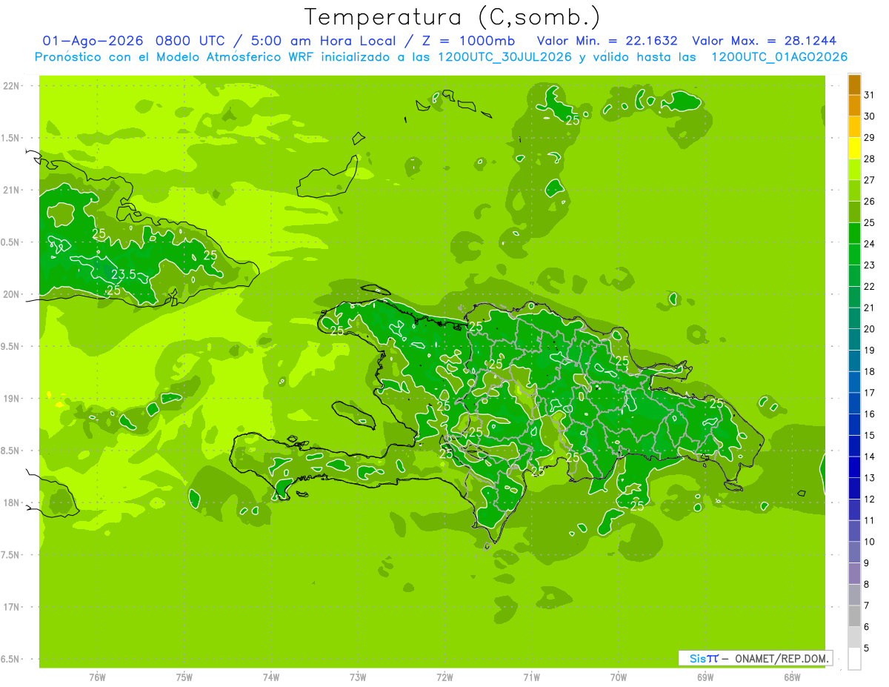This screenshot has width=889, height=687.
Task: Click the title 'Temperatura (C,somb.)'
Action: click(453, 17)
